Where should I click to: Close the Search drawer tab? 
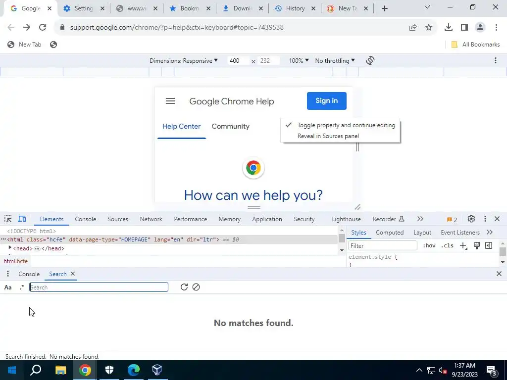point(73,274)
